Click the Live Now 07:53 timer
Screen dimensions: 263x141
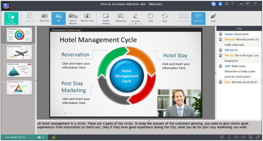tap(15, 137)
